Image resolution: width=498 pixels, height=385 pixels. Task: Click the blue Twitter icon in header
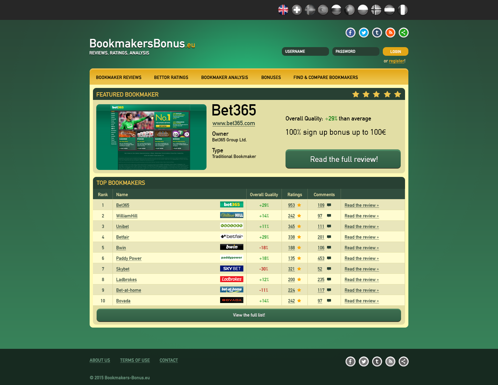coord(364,33)
